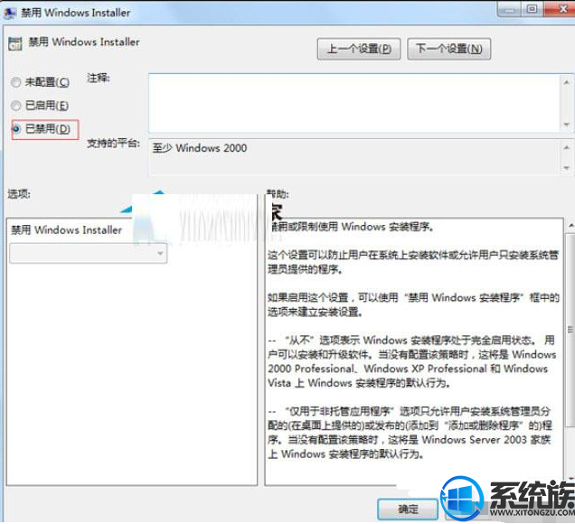Click help paragraph starting 如果启用这个设置

pos(413,304)
